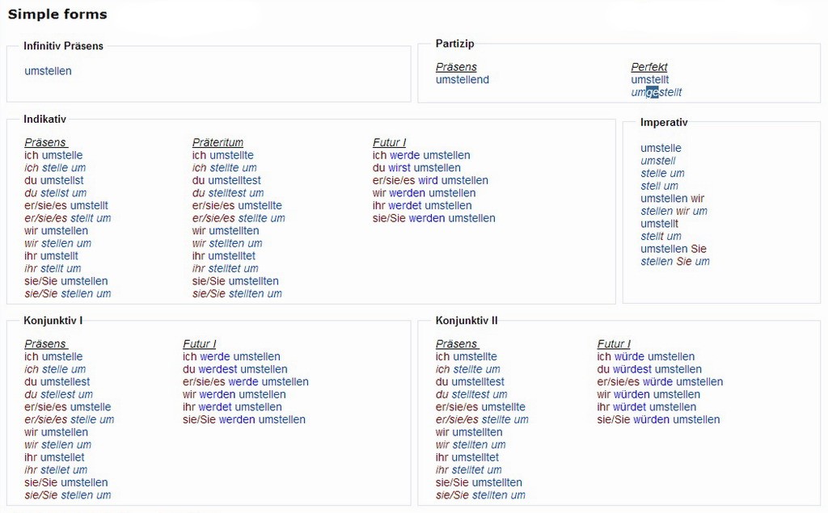Click 'umstelltest' in the Indikativ Präteritum column
Viewport: 828px width, 513px height.
[x=234, y=180]
